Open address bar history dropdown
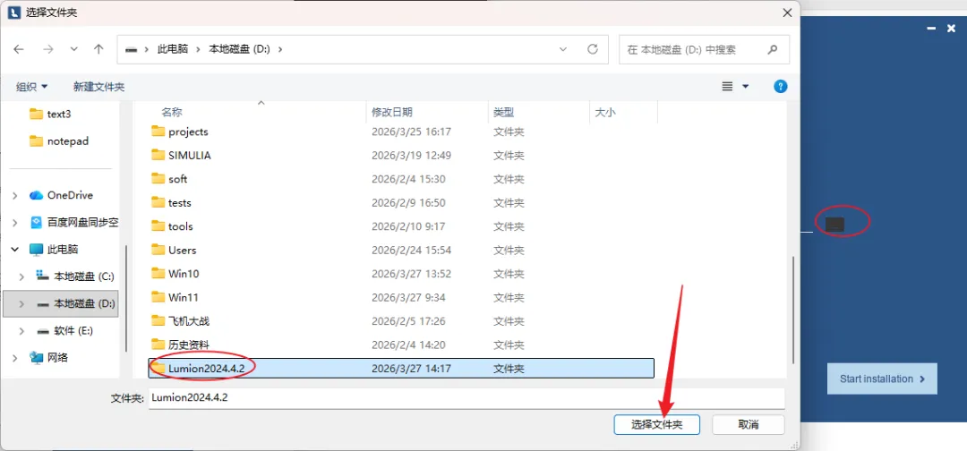 (x=562, y=49)
